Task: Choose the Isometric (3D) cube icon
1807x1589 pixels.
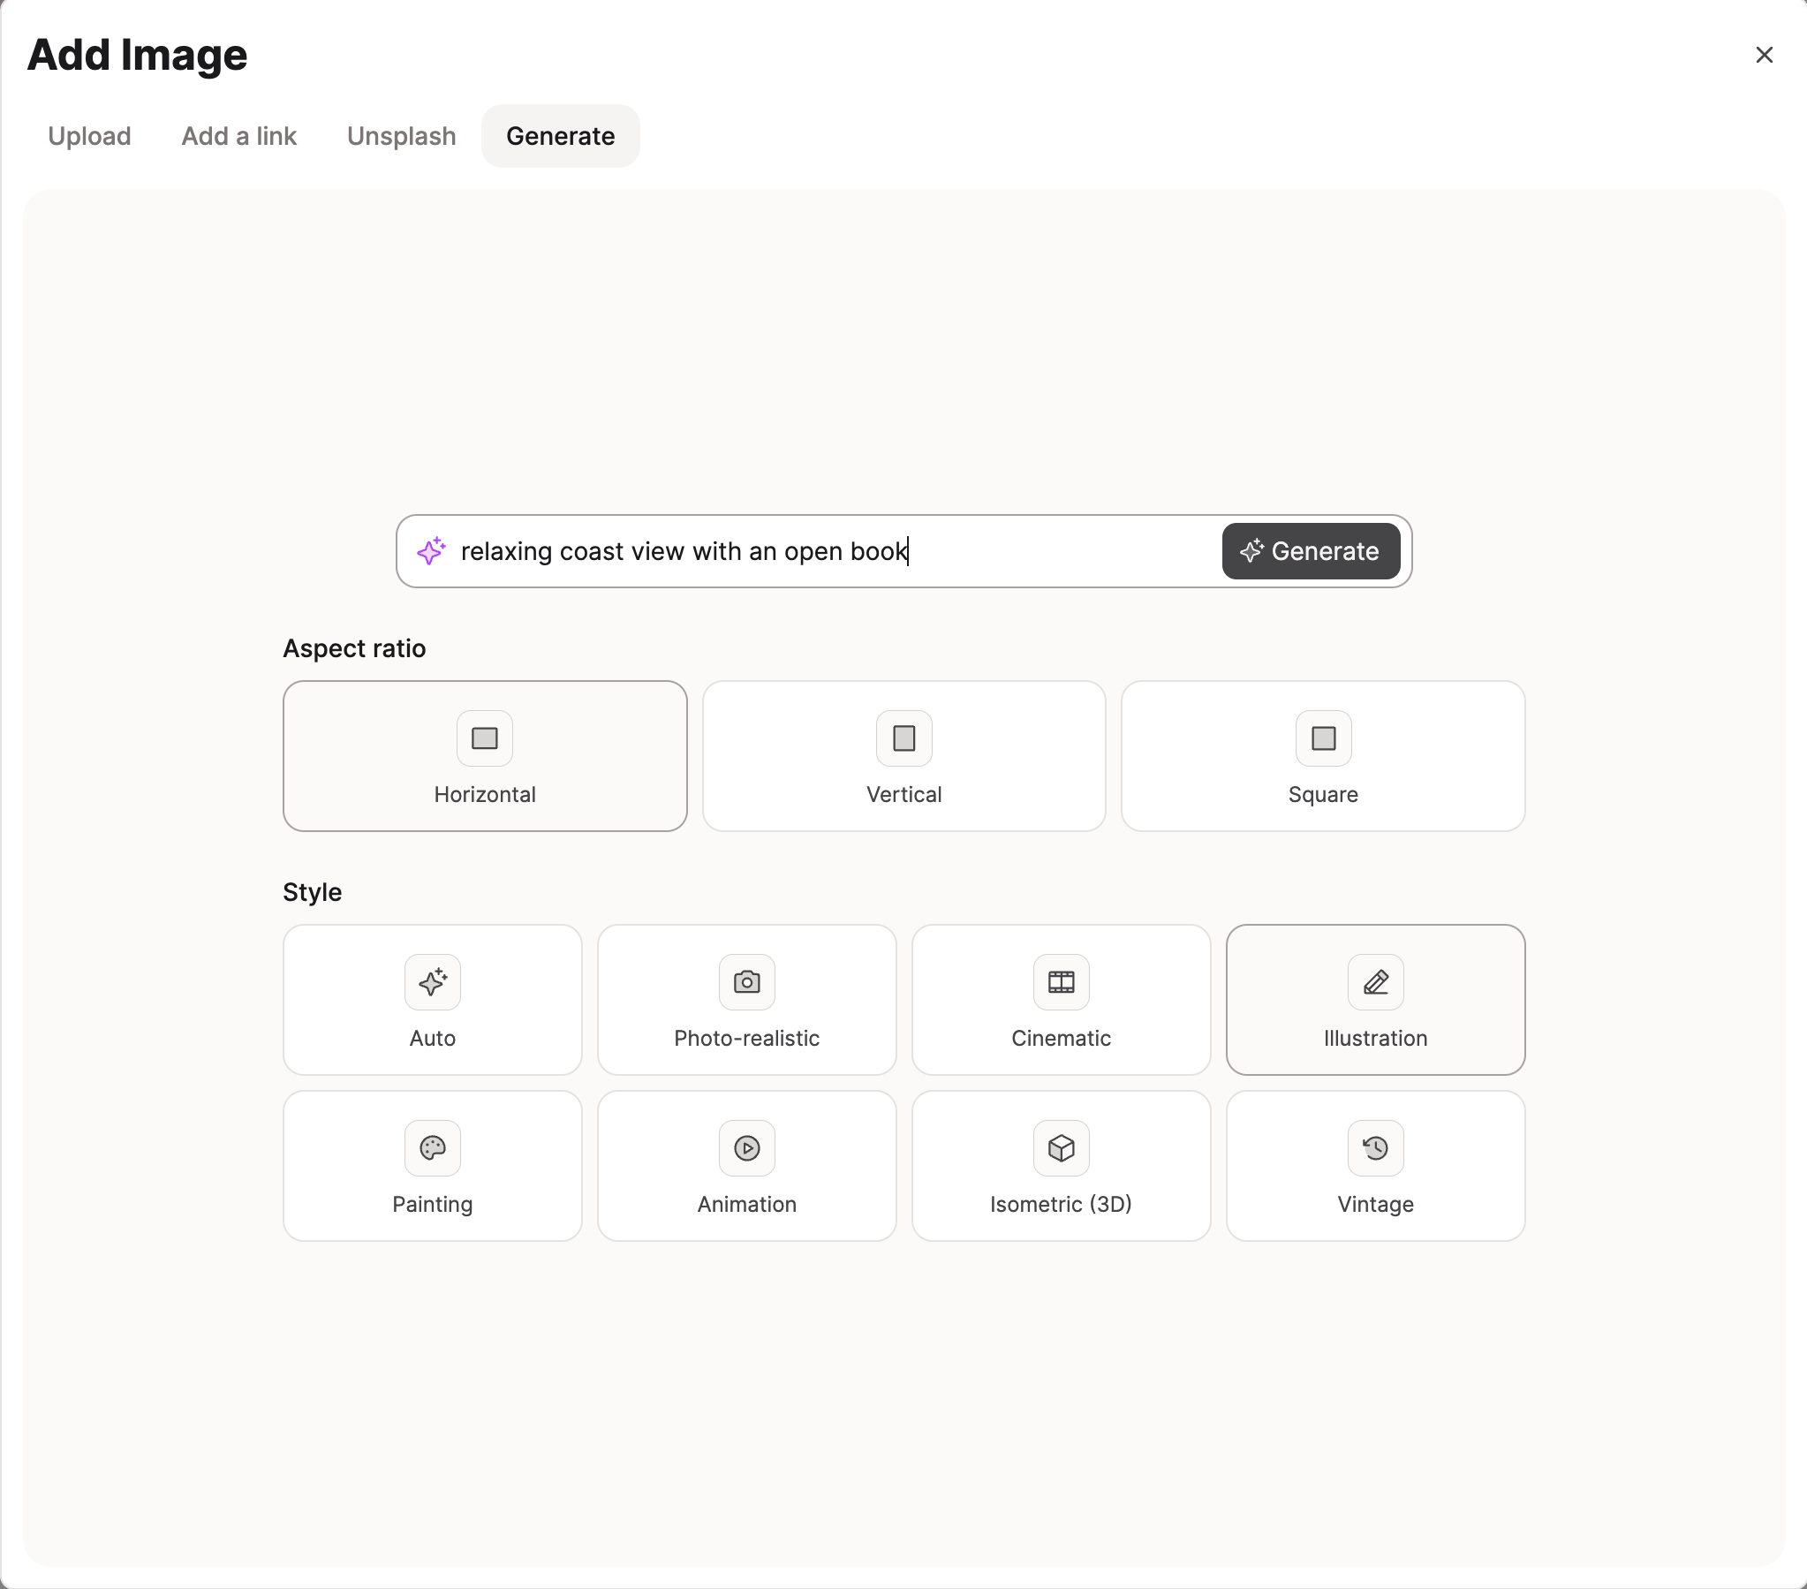Action: (x=1061, y=1147)
